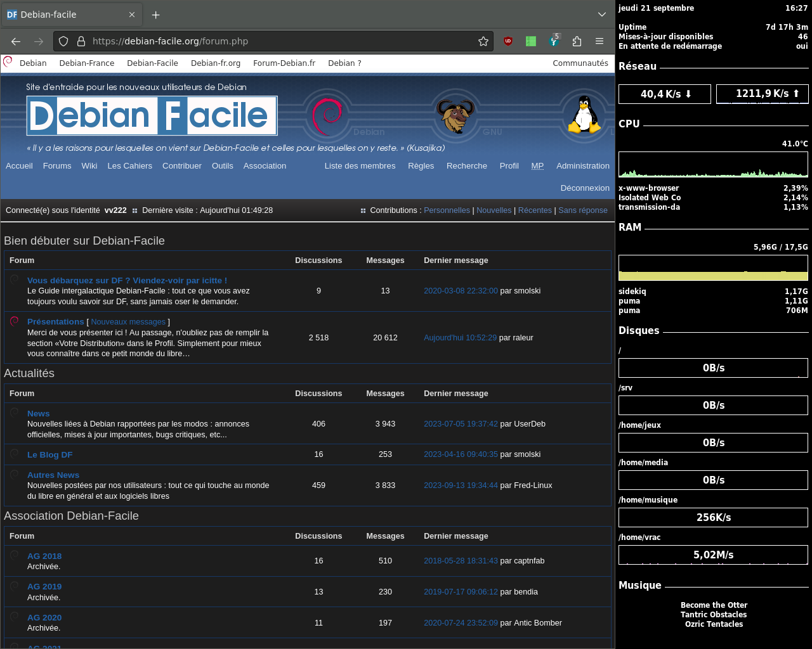This screenshot has height=649, width=812.
Task: View Sans réponse contributions
Action: [582, 210]
